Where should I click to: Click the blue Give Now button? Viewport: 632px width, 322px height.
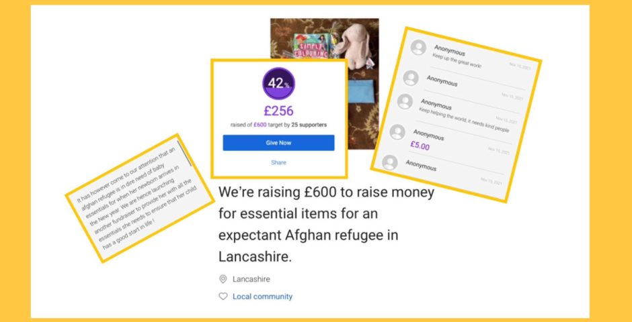pos(278,143)
